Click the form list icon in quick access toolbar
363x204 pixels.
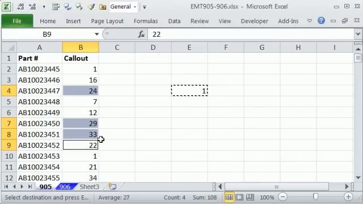tap(56, 7)
